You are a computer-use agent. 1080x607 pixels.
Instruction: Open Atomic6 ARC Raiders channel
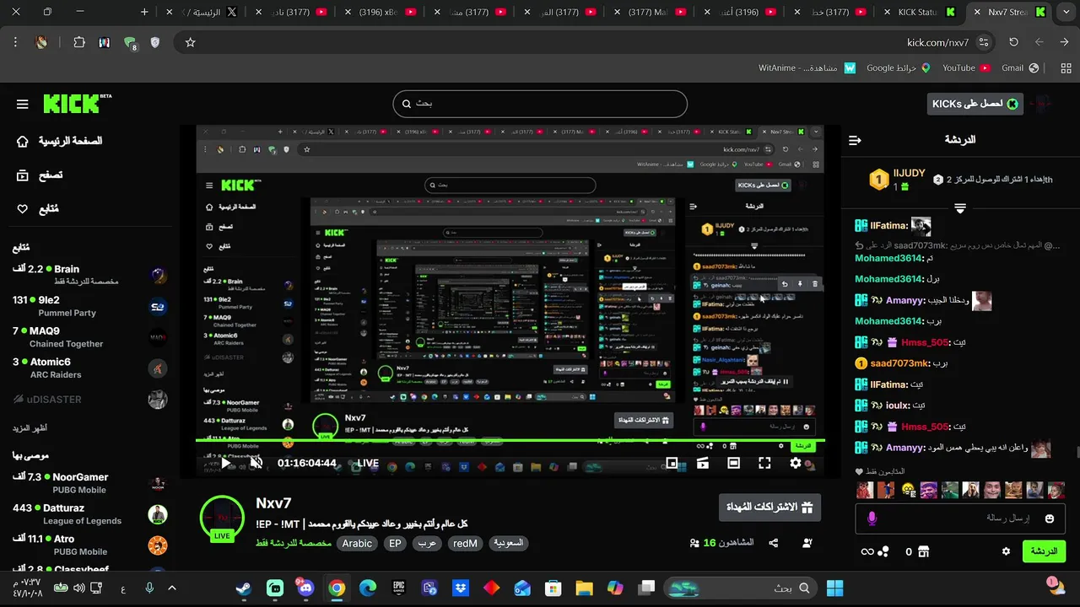pyautogui.click(x=89, y=368)
